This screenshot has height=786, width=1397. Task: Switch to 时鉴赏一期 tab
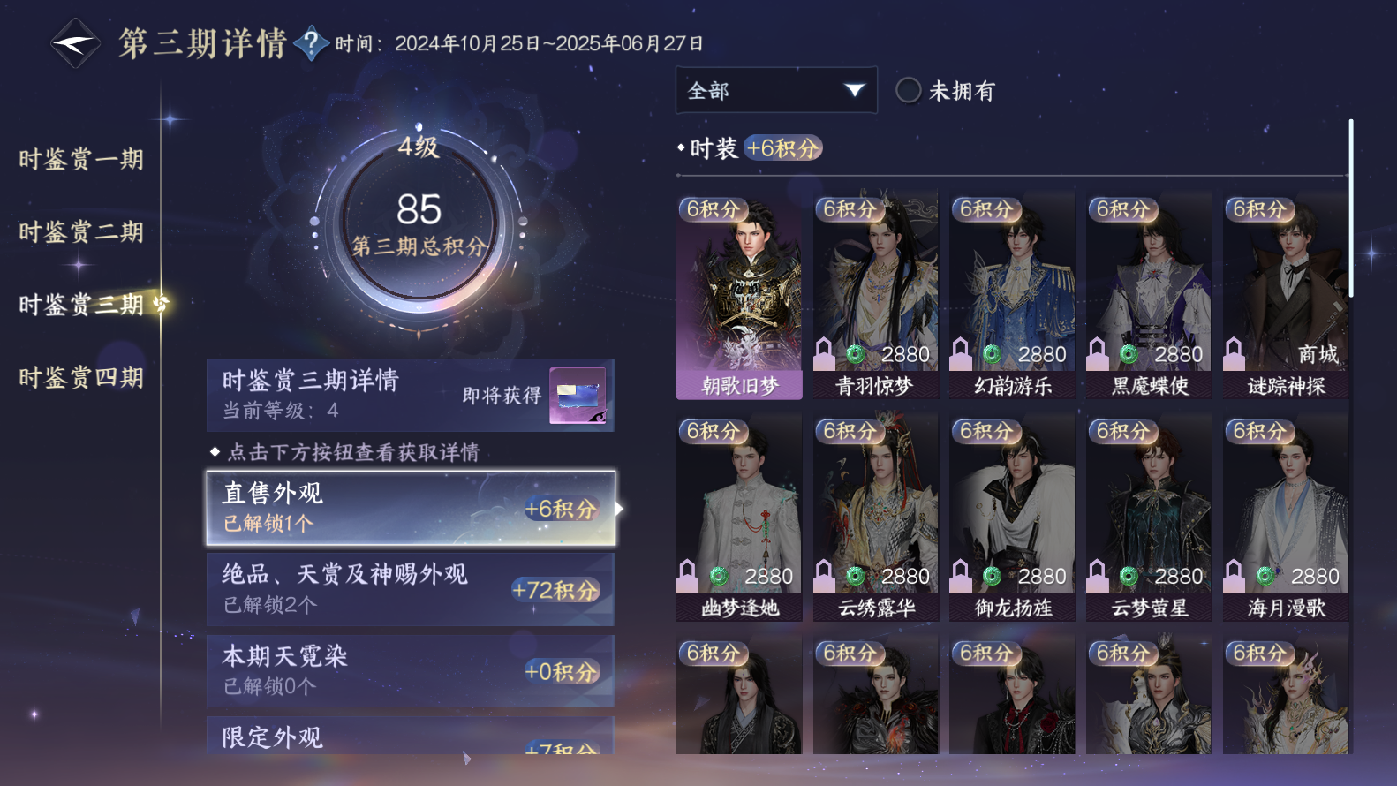click(x=81, y=160)
